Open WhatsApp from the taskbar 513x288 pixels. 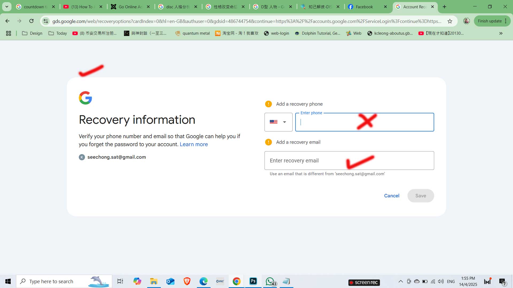270,281
